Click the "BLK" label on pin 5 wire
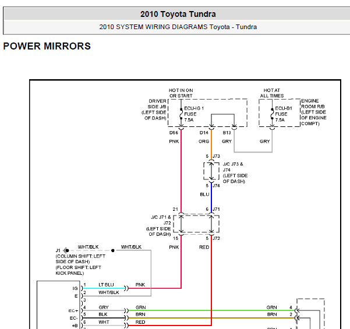This screenshot has height=329, width=350. [x=103, y=314]
